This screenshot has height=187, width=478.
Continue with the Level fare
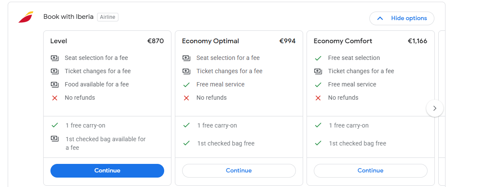107,171
